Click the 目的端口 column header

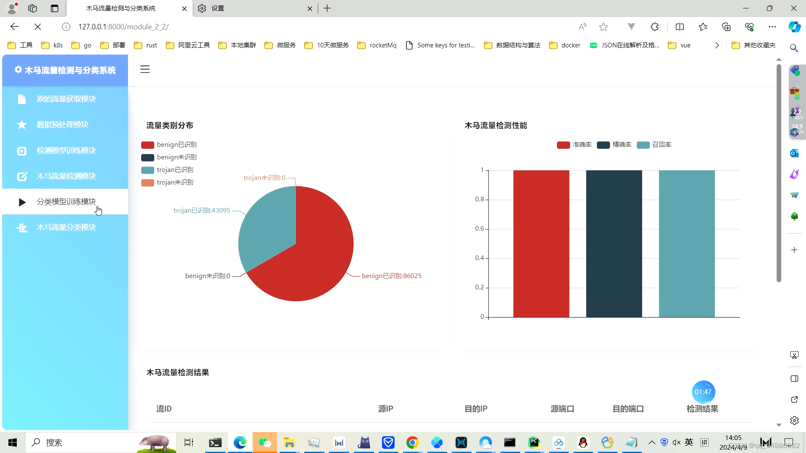[628, 409]
